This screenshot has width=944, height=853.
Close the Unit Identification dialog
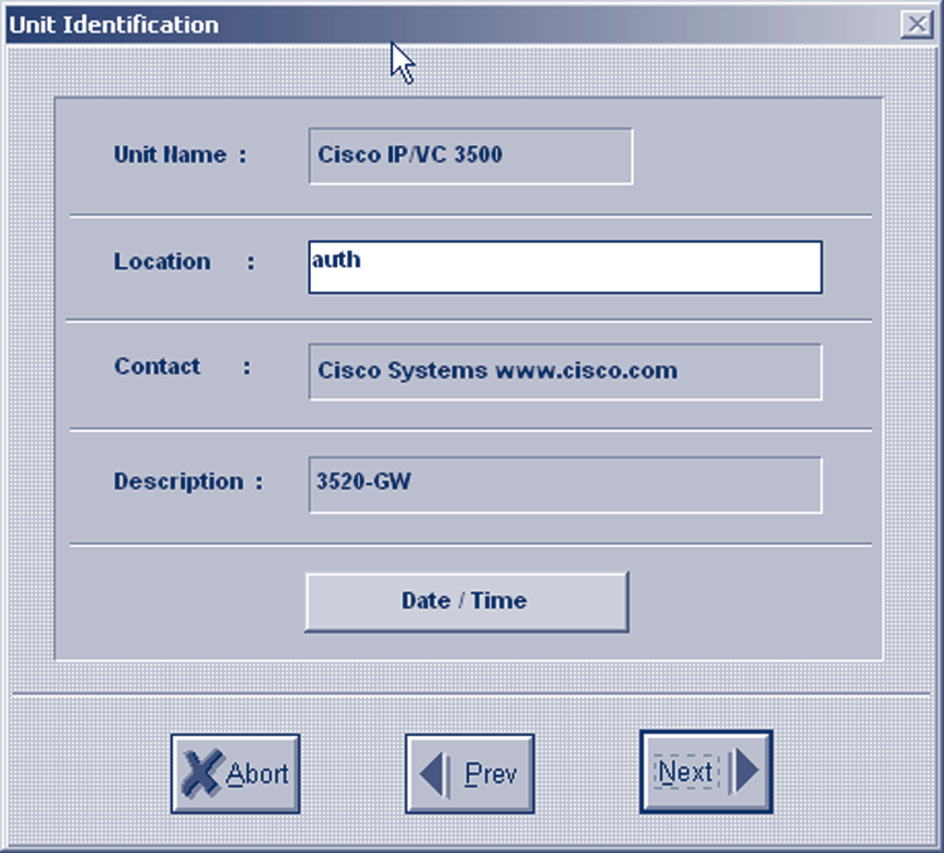917,25
